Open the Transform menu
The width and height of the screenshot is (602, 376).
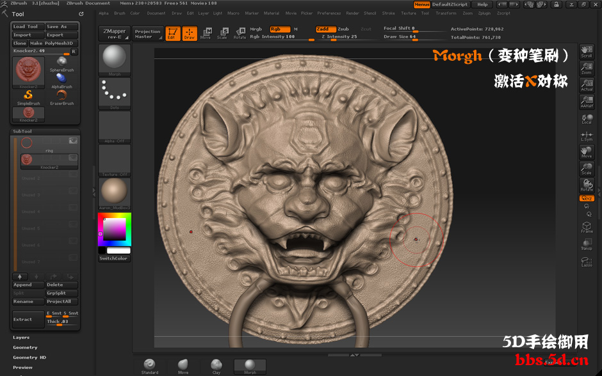pos(446,13)
